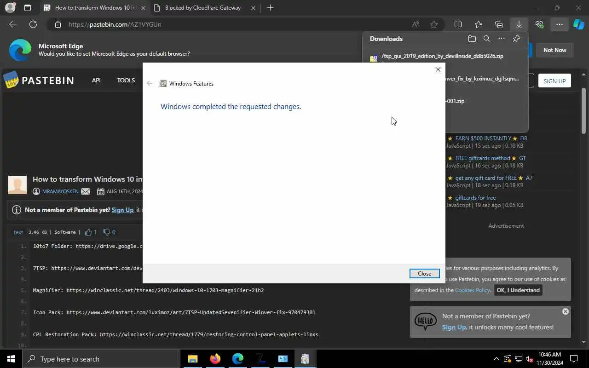Close the Windows Features dialog with Close button
589x368 pixels.
(x=424, y=273)
